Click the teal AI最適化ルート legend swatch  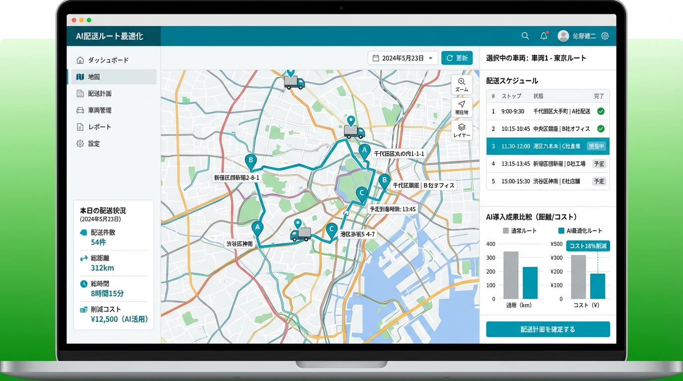(561, 231)
